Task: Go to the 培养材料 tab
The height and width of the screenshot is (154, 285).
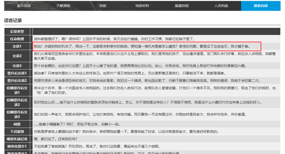Action: point(142,6)
